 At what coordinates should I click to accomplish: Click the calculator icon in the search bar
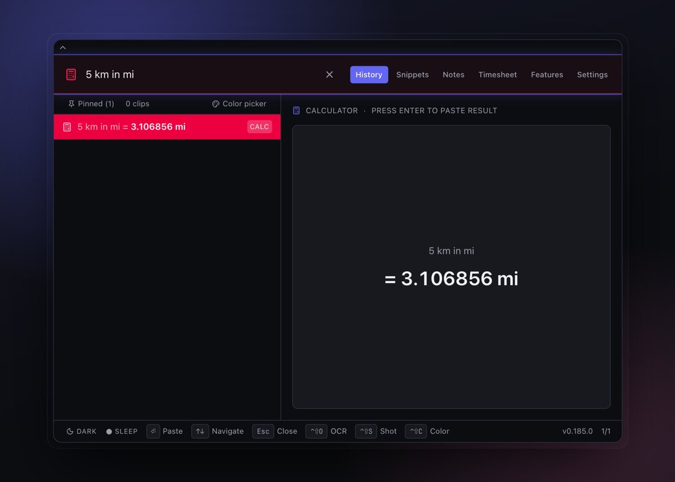point(71,75)
